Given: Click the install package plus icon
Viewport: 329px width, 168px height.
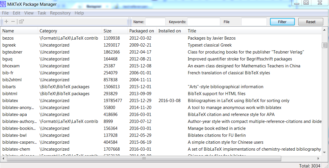Looking at the screenshot, I should click(x=6, y=21).
